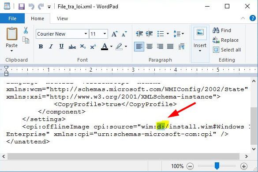
Task: Select Align text left
Action: point(139,47)
